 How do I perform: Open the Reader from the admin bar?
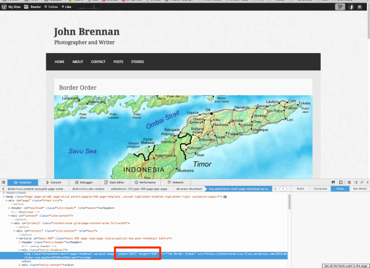33,7
